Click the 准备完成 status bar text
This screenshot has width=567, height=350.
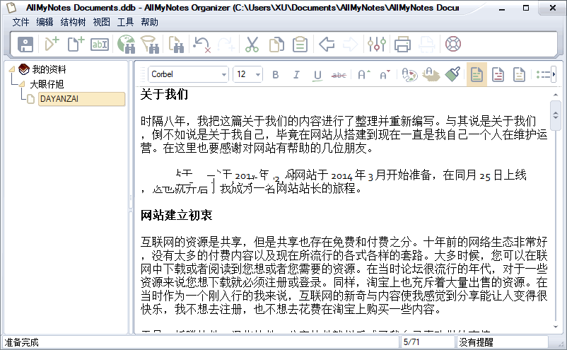[21, 342]
